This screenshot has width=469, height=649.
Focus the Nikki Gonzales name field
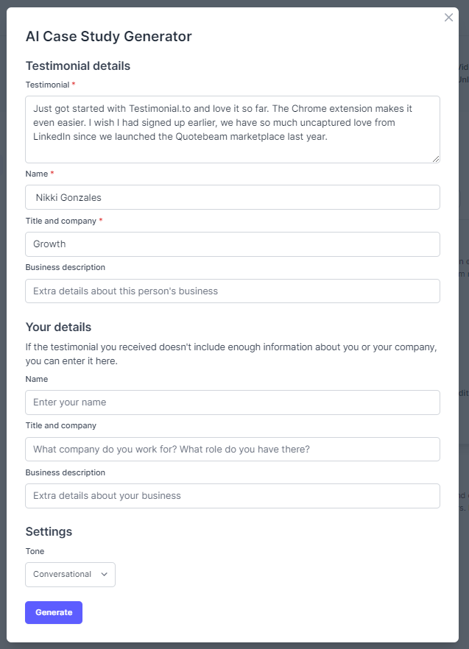point(233,197)
